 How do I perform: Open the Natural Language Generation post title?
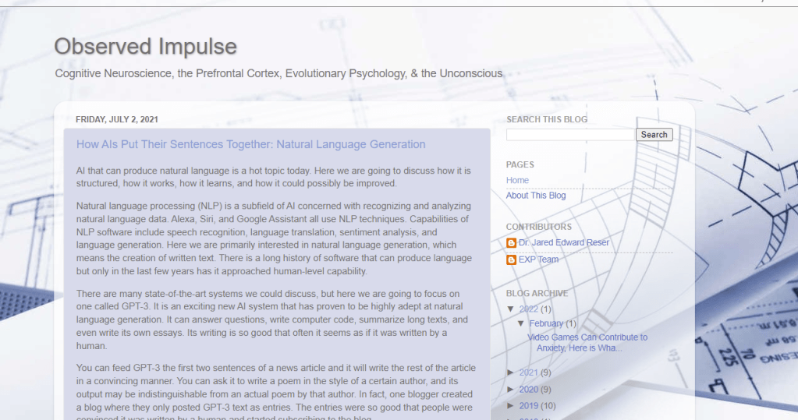click(x=250, y=144)
